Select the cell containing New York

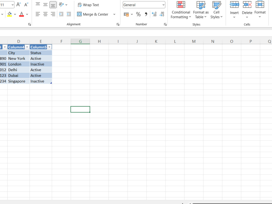(18, 58)
